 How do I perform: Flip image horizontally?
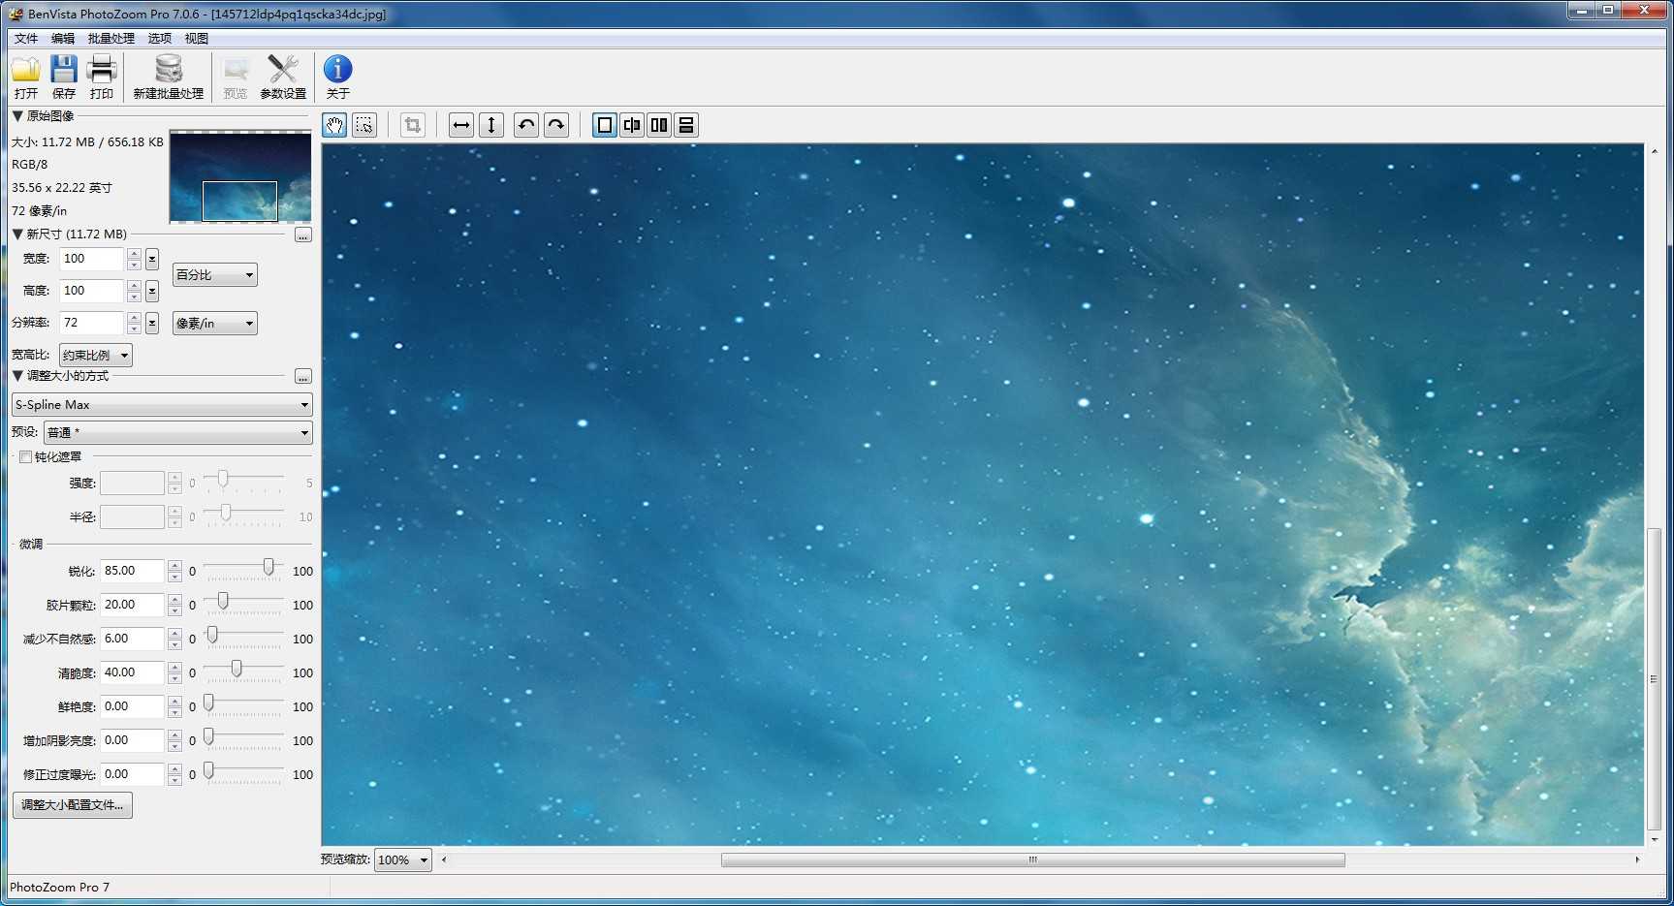(x=461, y=125)
